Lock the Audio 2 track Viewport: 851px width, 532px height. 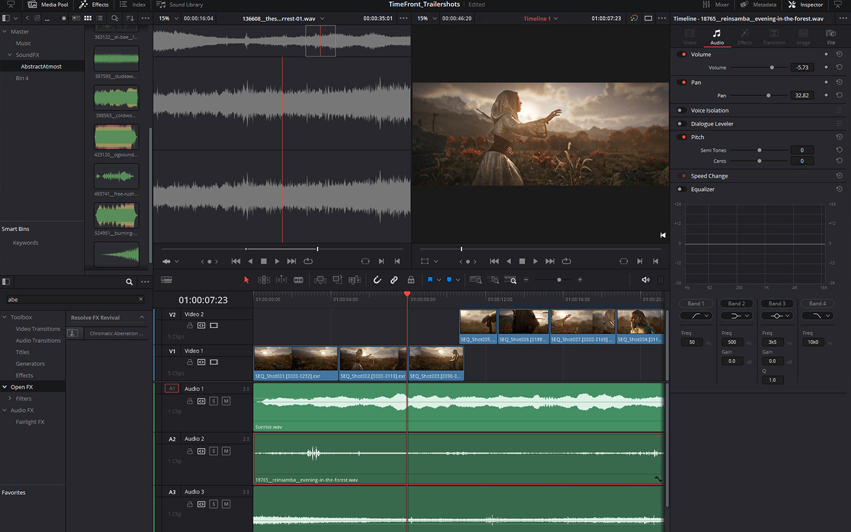pos(190,451)
